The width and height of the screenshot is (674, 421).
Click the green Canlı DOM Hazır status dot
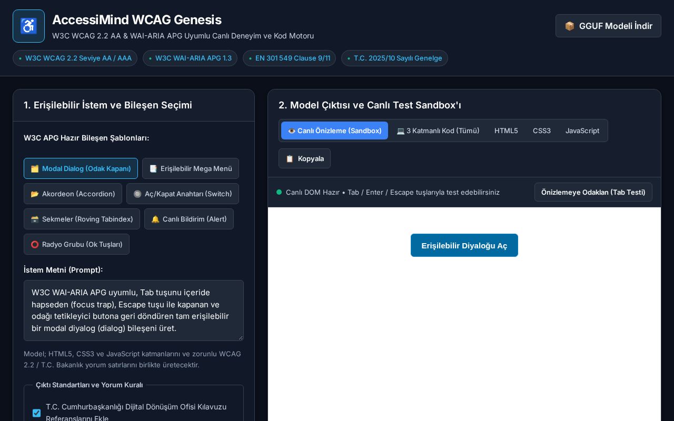[279, 192]
